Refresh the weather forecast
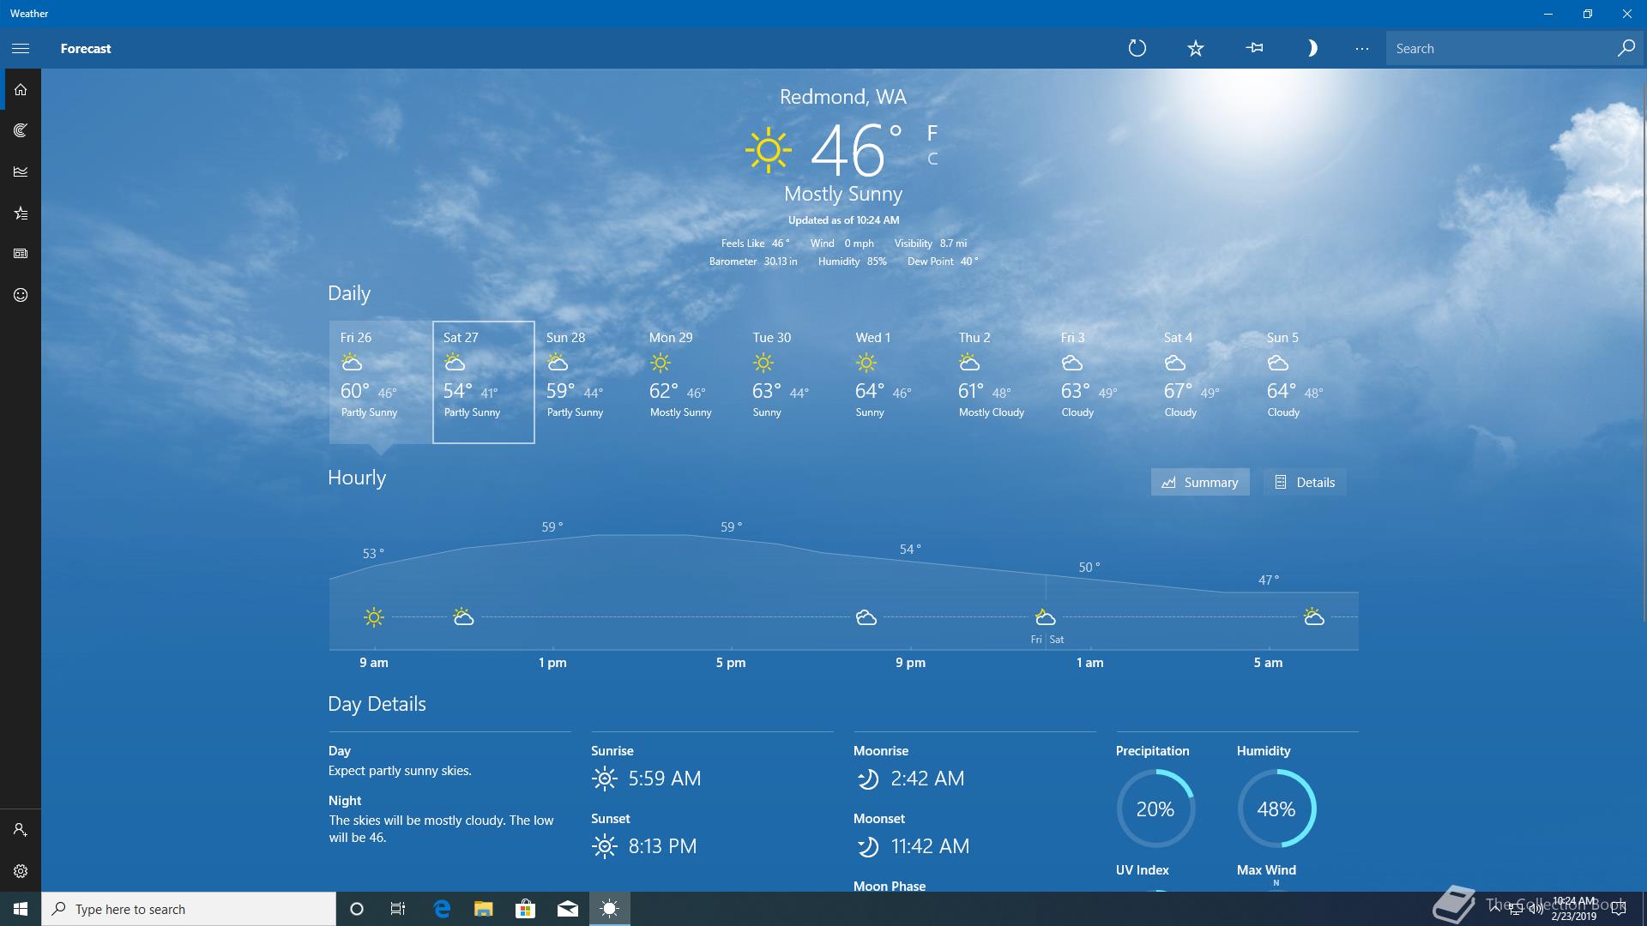1647x926 pixels. click(1137, 49)
